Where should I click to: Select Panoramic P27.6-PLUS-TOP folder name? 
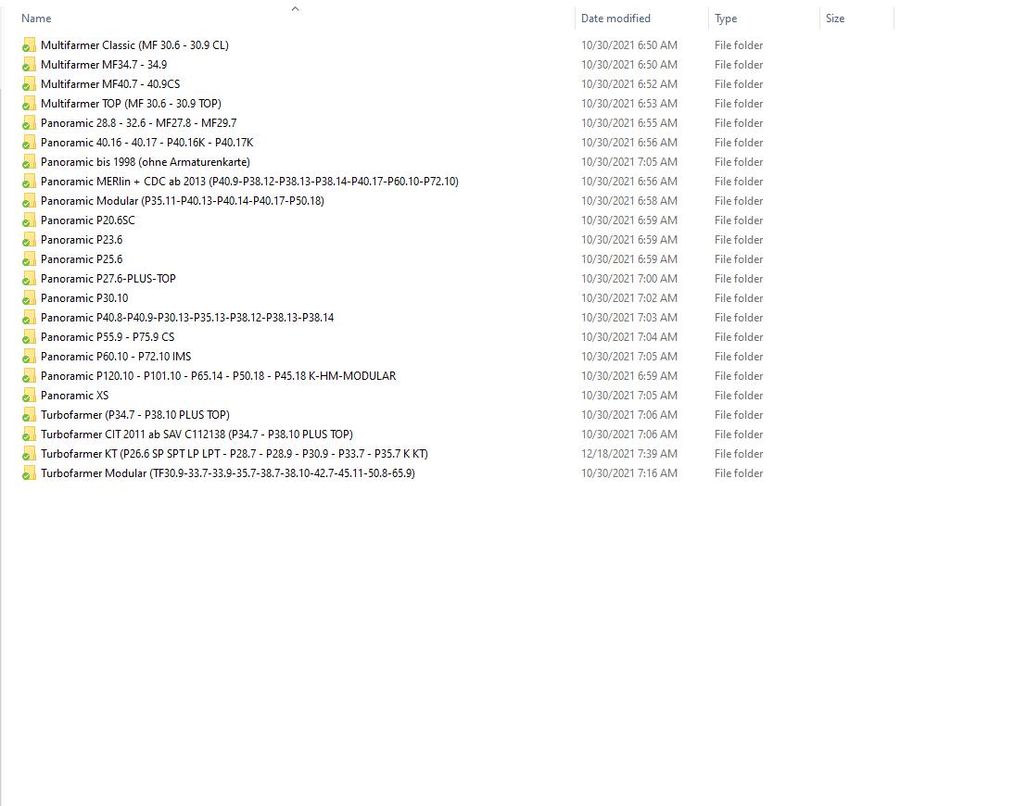tap(108, 279)
